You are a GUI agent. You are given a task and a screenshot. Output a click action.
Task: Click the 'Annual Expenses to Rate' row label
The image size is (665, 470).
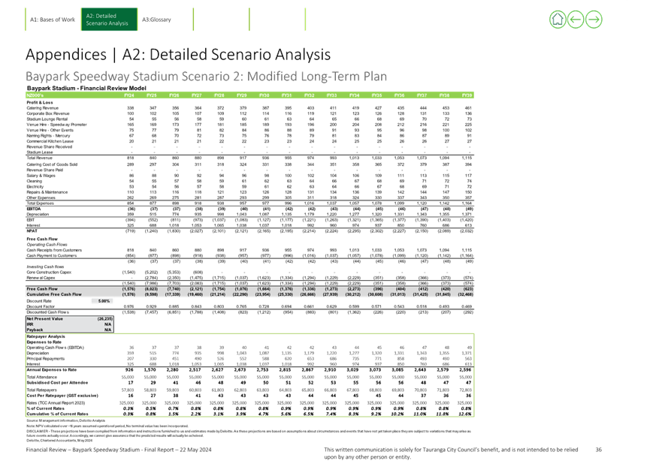click(52, 369)
